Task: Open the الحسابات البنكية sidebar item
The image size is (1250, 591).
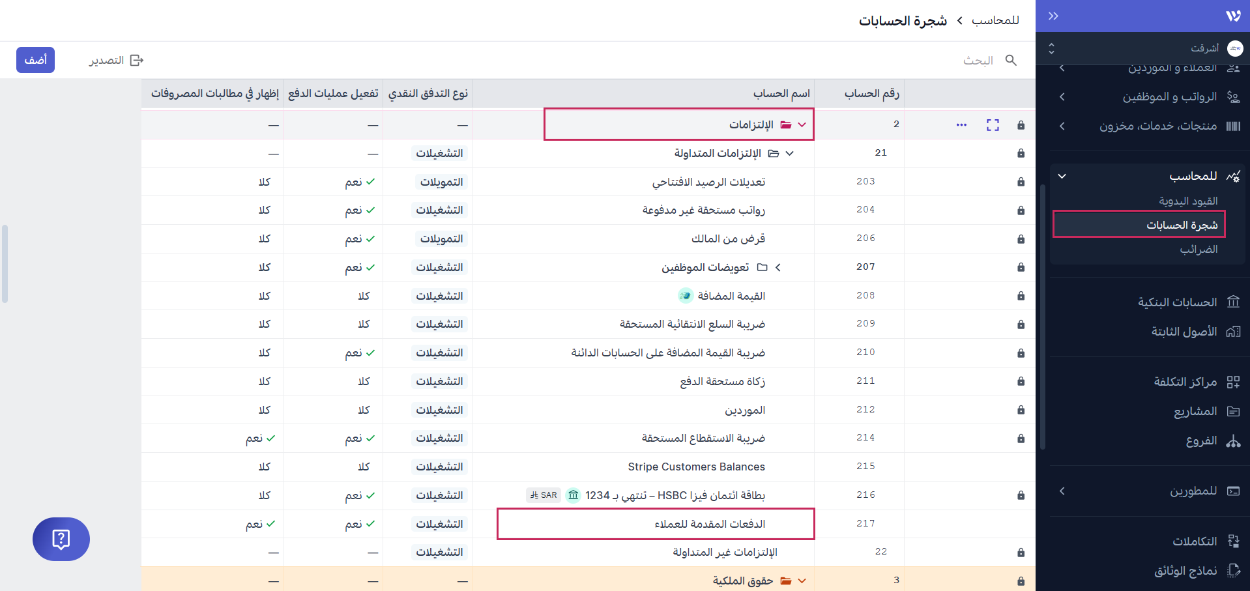Action: pos(1177,302)
